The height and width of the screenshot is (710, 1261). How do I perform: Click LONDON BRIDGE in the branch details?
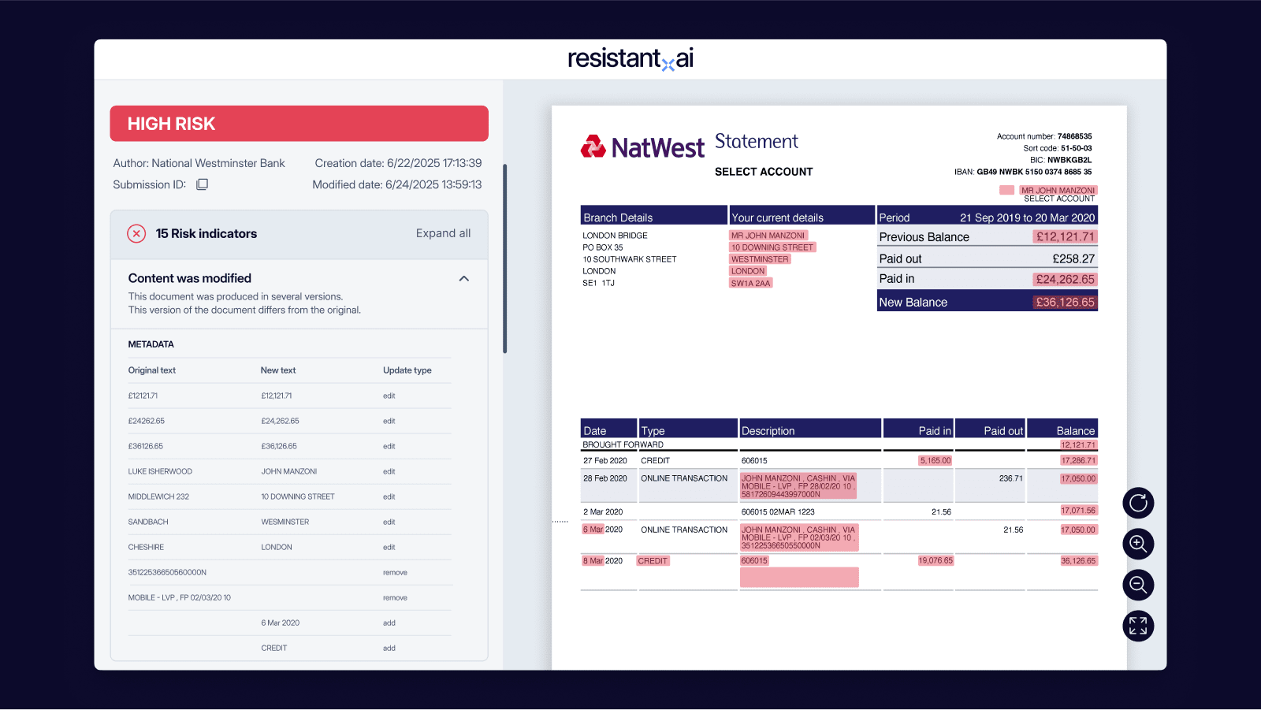click(x=615, y=236)
